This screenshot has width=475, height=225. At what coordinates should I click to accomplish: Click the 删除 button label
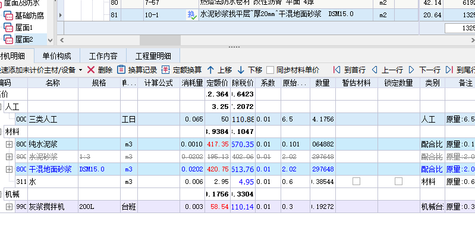105,70
